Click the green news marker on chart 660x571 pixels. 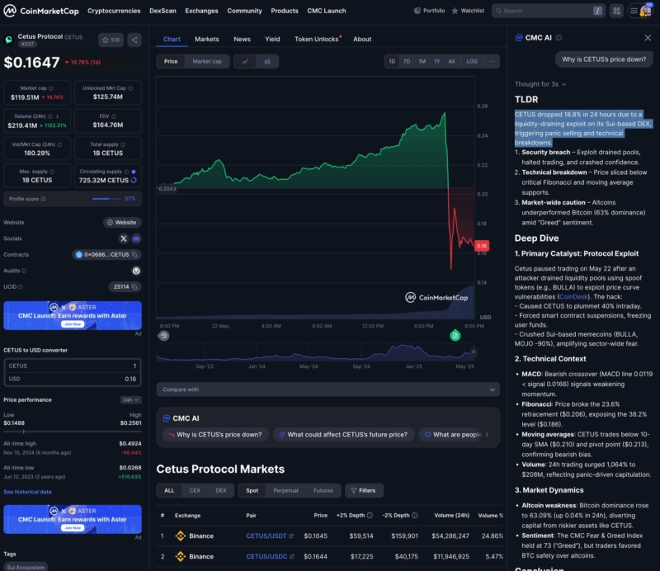coord(455,336)
